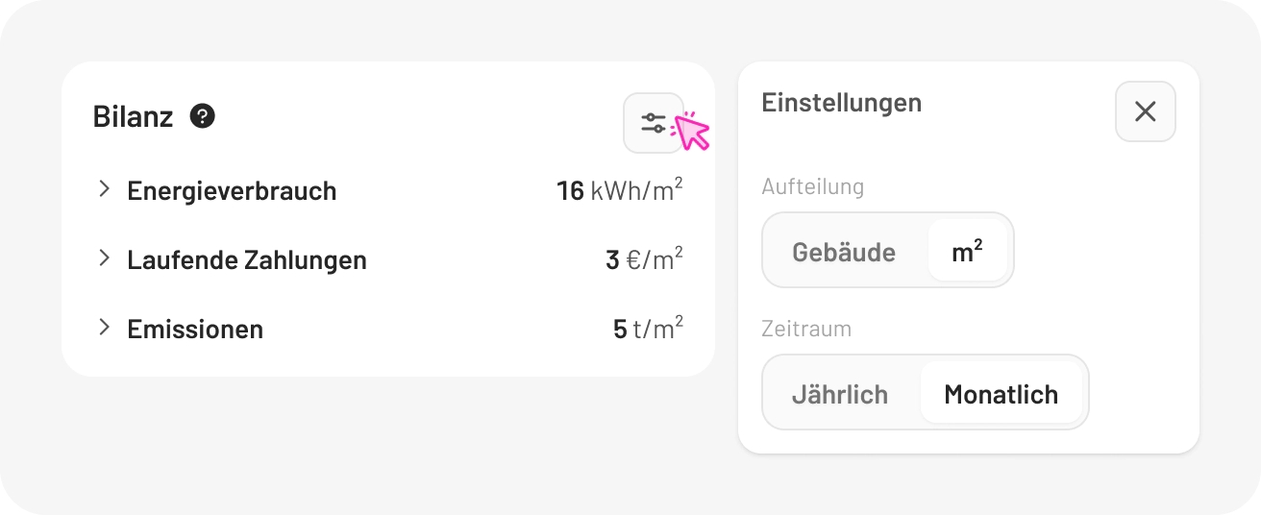1261x515 pixels.
Task: Close the Einstellungen panel
Action: pos(1145,111)
